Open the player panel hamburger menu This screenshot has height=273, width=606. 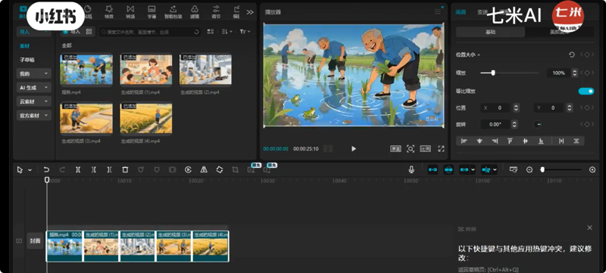coord(438,12)
